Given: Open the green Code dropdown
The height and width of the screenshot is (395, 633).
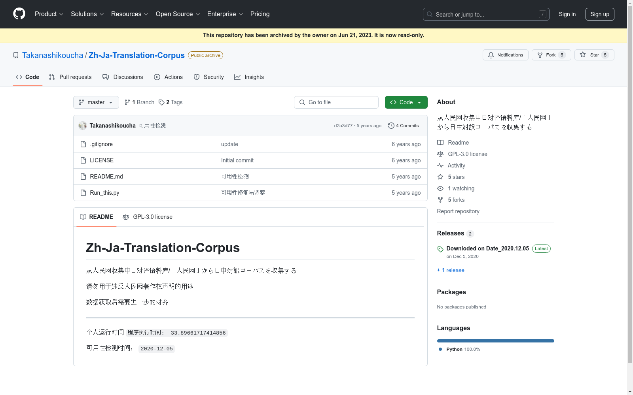Looking at the screenshot, I should point(406,102).
